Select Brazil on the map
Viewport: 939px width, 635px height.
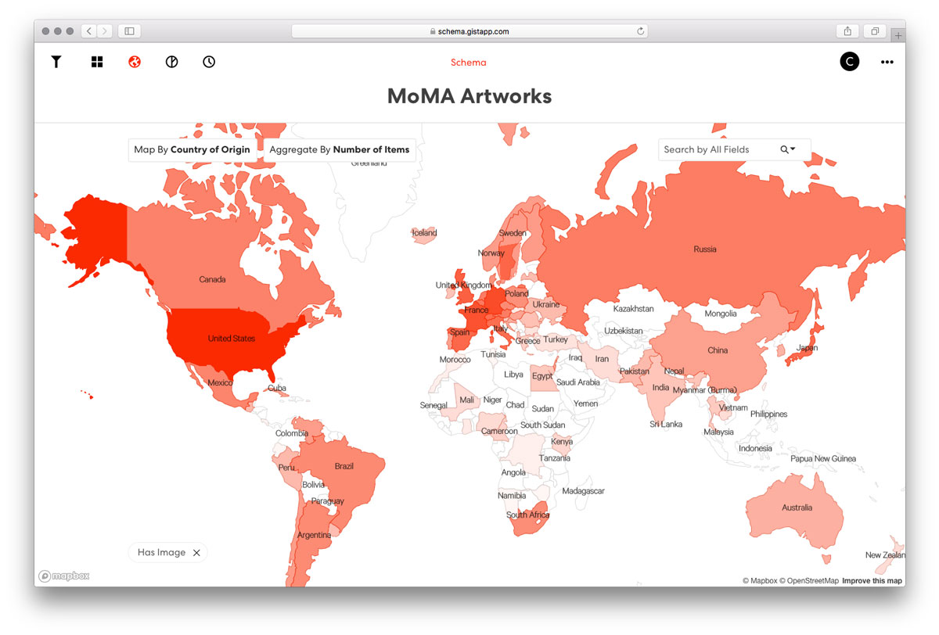344,466
